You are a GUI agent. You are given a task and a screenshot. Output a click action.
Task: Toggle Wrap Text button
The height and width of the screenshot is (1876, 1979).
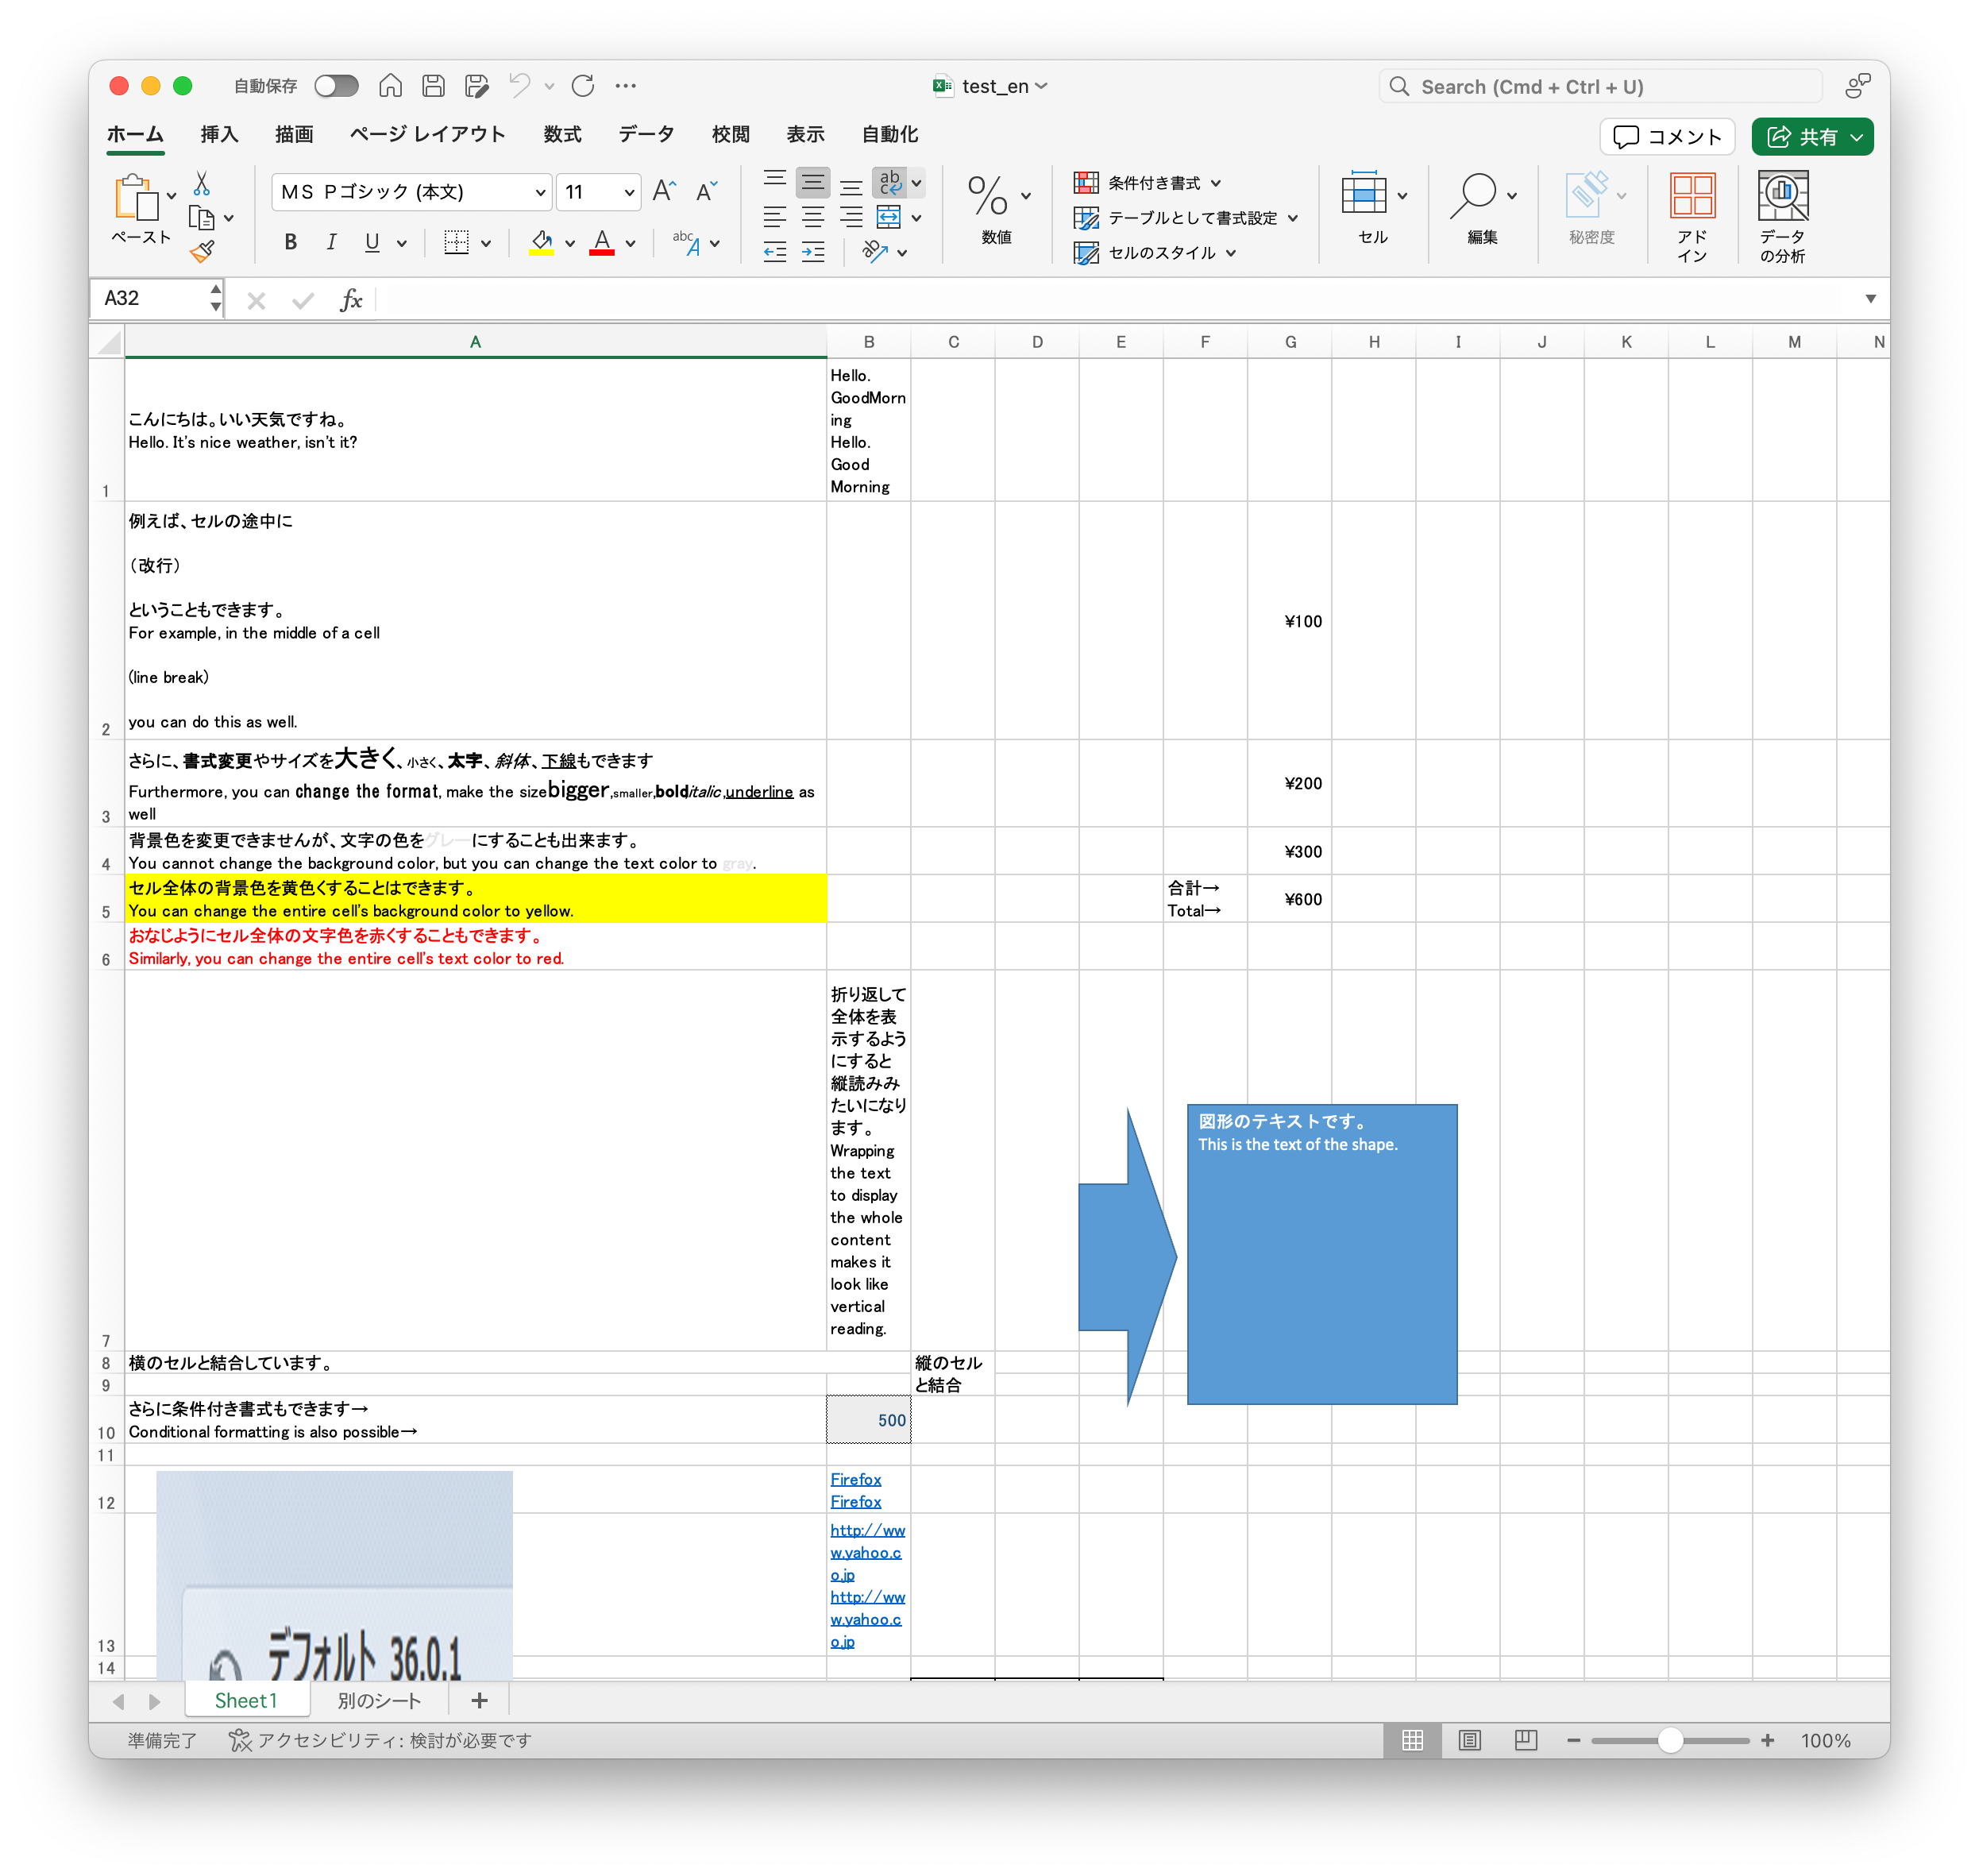tap(889, 182)
